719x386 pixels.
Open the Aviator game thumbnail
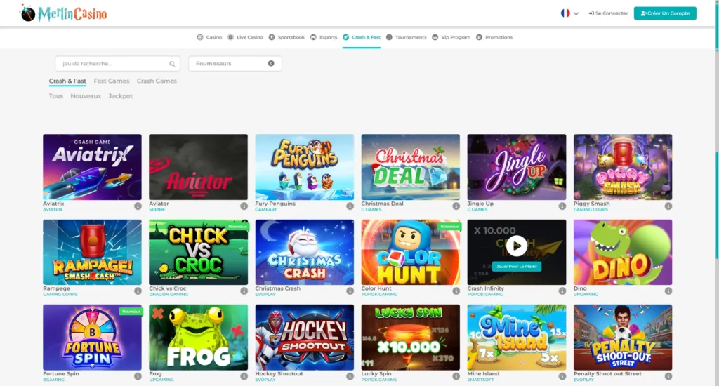tap(198, 167)
